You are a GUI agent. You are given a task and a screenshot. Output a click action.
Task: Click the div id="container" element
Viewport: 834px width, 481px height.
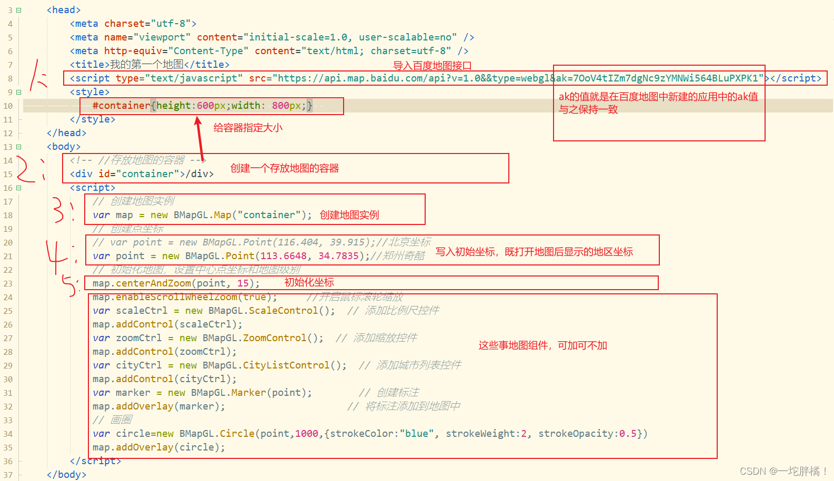point(142,174)
